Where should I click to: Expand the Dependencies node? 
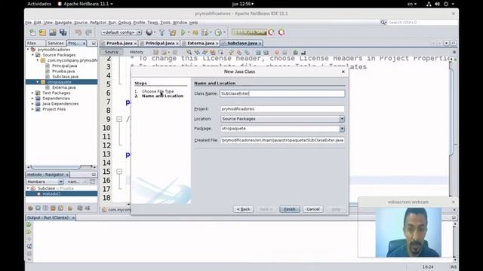click(32, 99)
